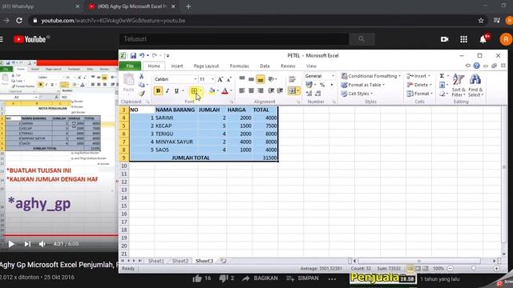Decrease indent of selected cells
Image resolution: width=513 pixels, height=288 pixels.
click(271, 90)
